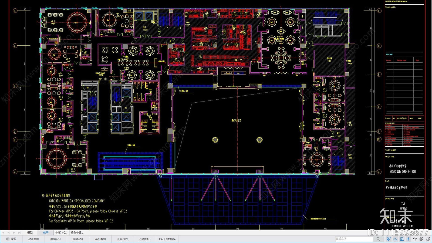Screen dimensions: 432x243
Task: Select the 总平 layout tab
Action: 46,232
